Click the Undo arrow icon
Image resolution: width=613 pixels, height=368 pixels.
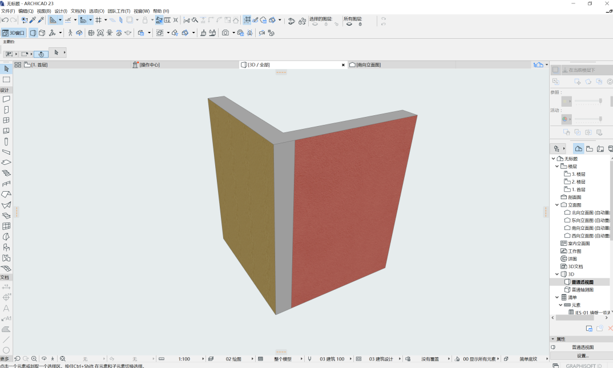coord(5,21)
